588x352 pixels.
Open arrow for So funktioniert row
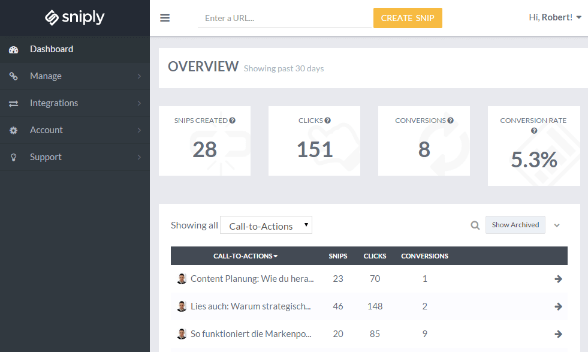[558, 334]
